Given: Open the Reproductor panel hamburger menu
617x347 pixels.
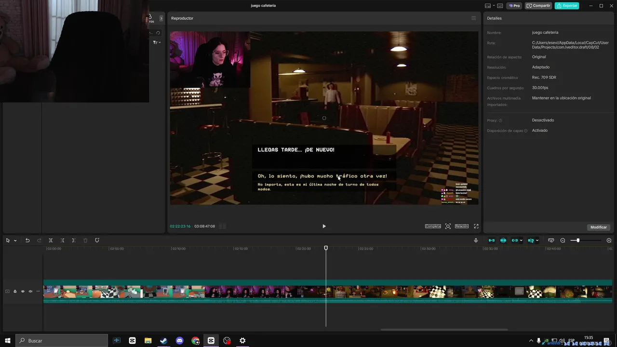Looking at the screenshot, I should [x=473, y=18].
